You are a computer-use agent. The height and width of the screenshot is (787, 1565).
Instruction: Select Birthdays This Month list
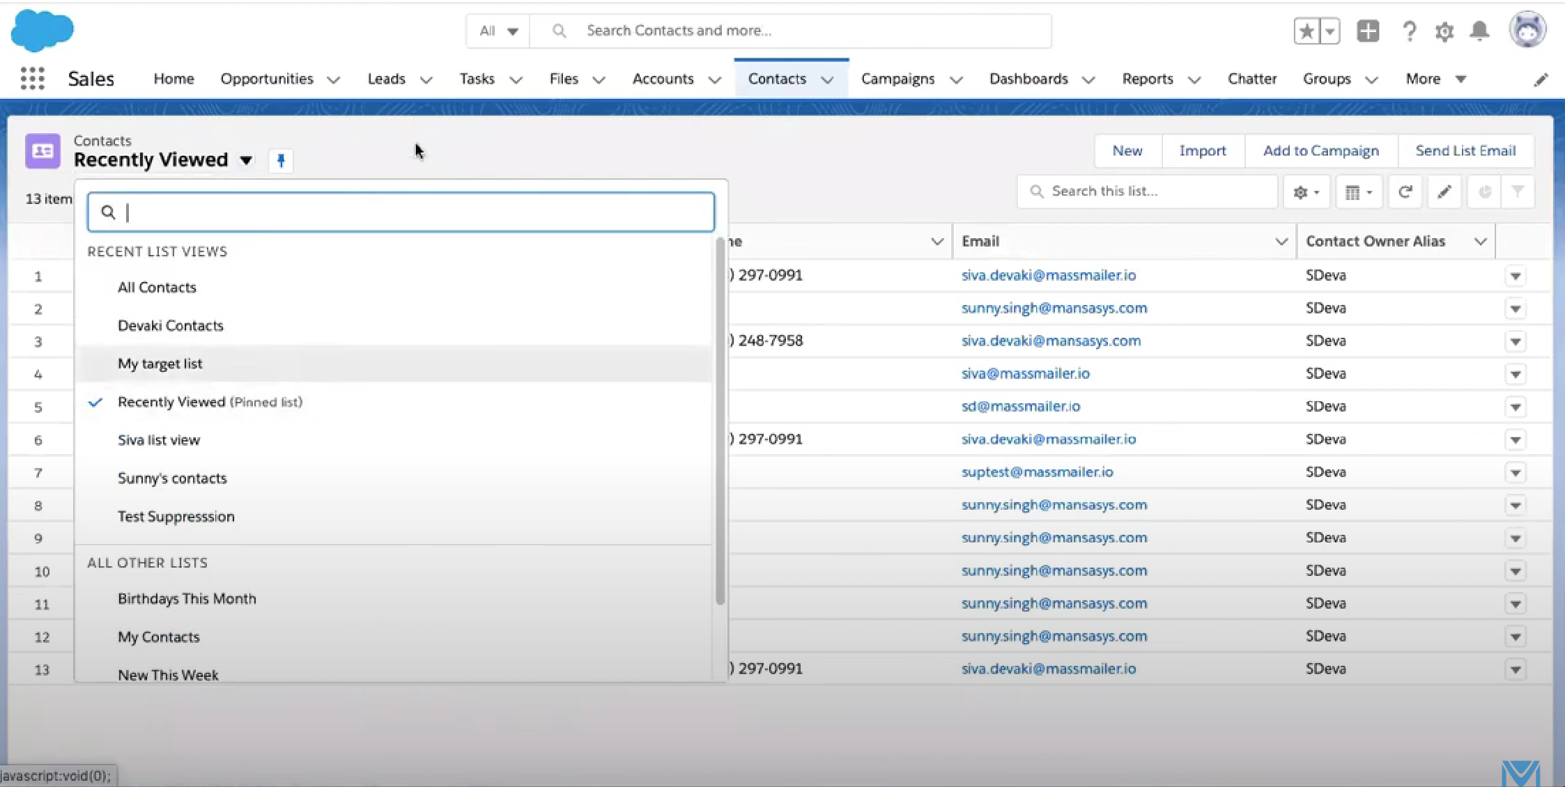click(394, 599)
